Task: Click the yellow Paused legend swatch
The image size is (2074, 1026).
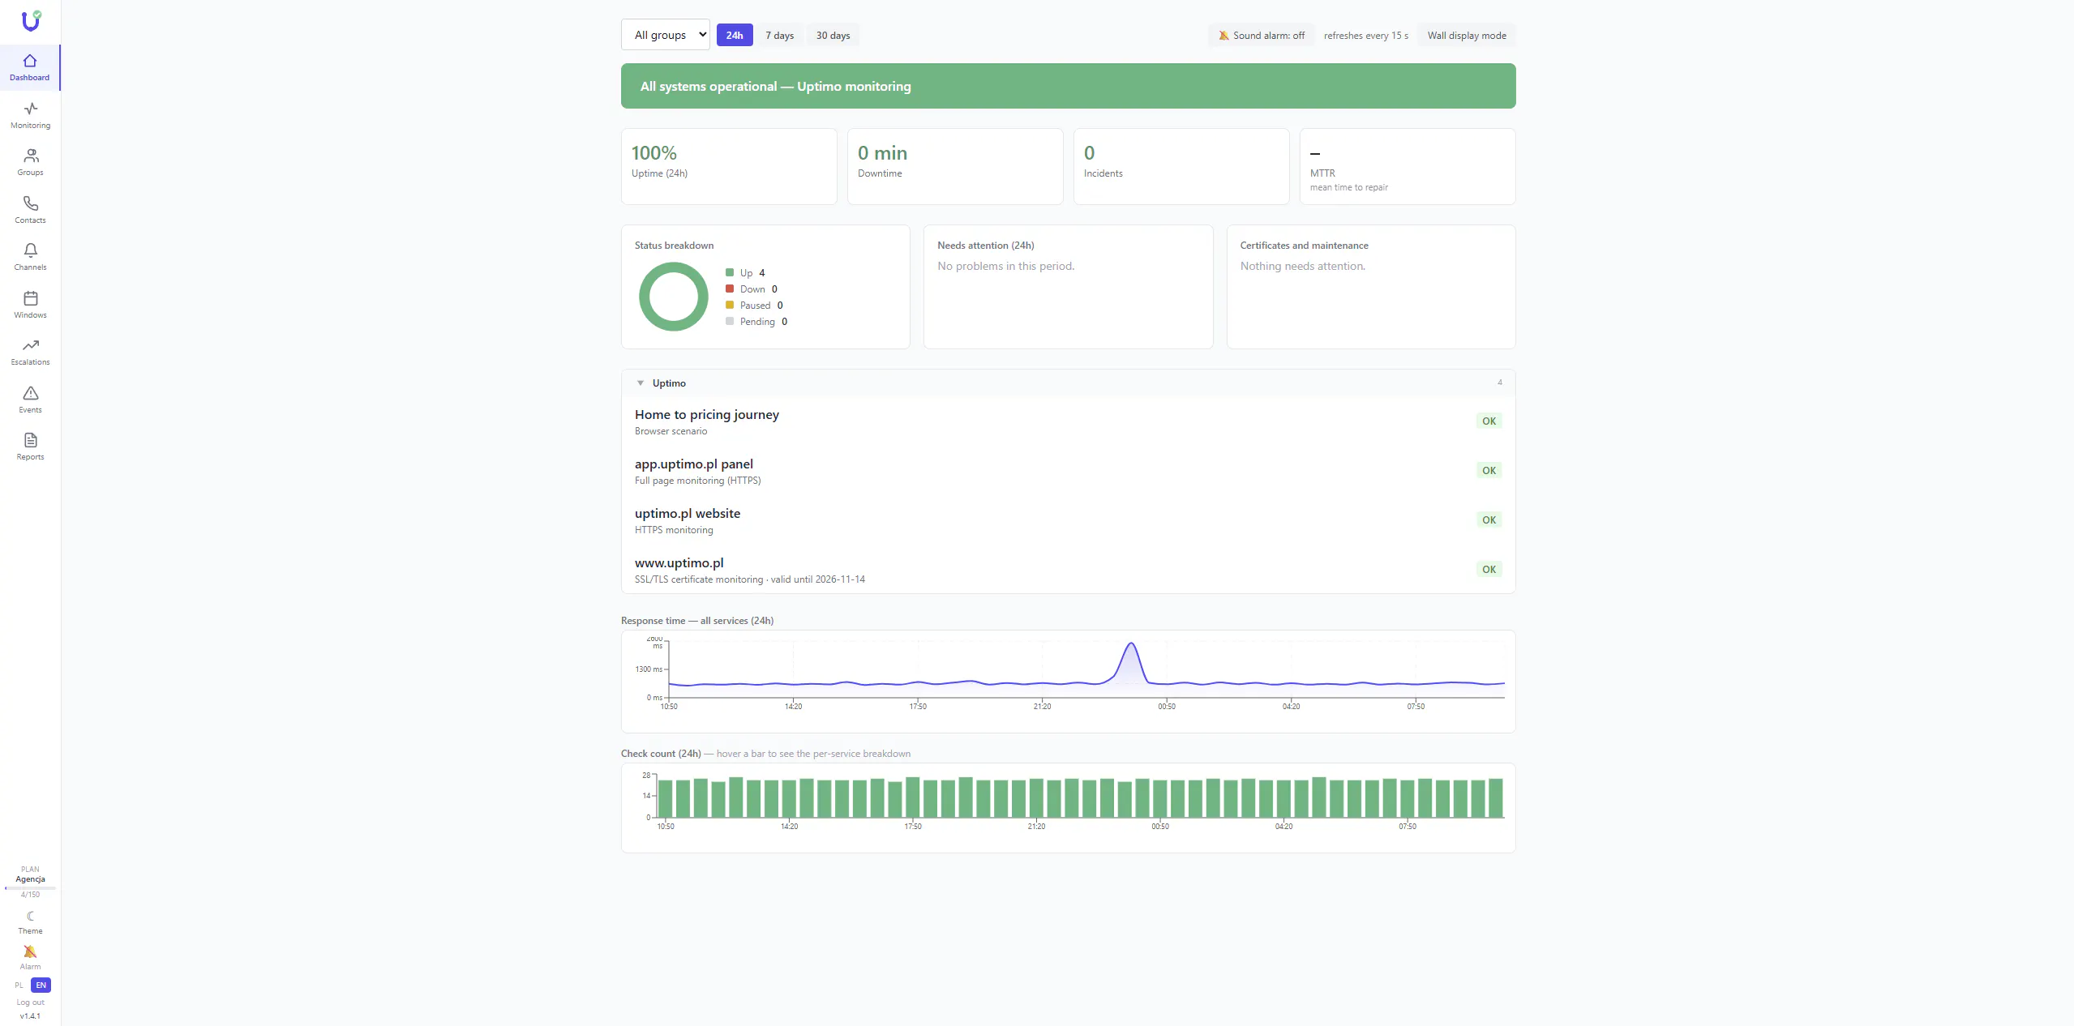Action: tap(730, 306)
